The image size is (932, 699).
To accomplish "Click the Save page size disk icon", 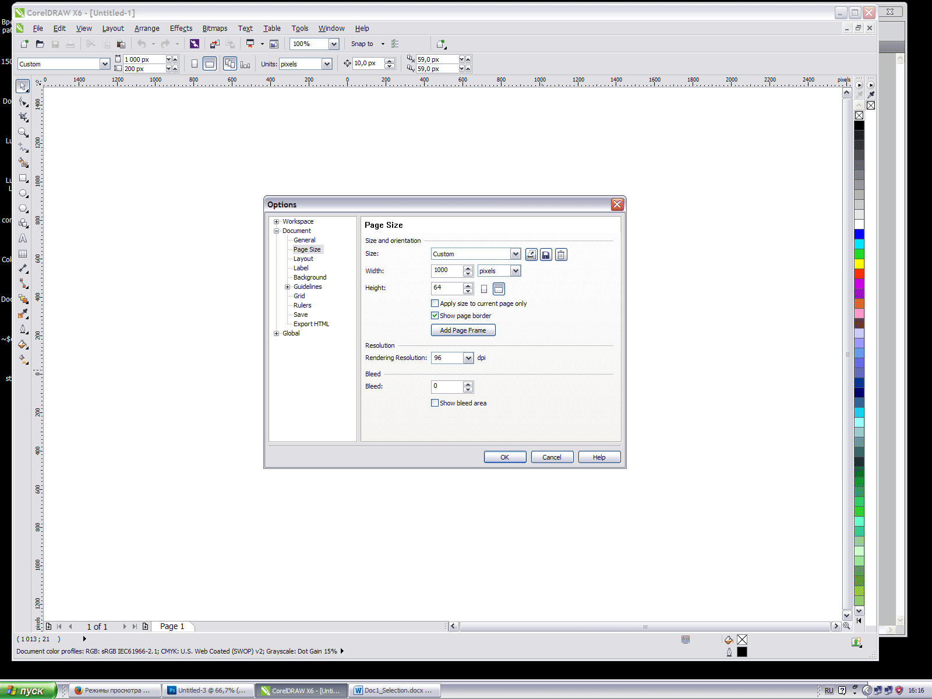I will [546, 255].
